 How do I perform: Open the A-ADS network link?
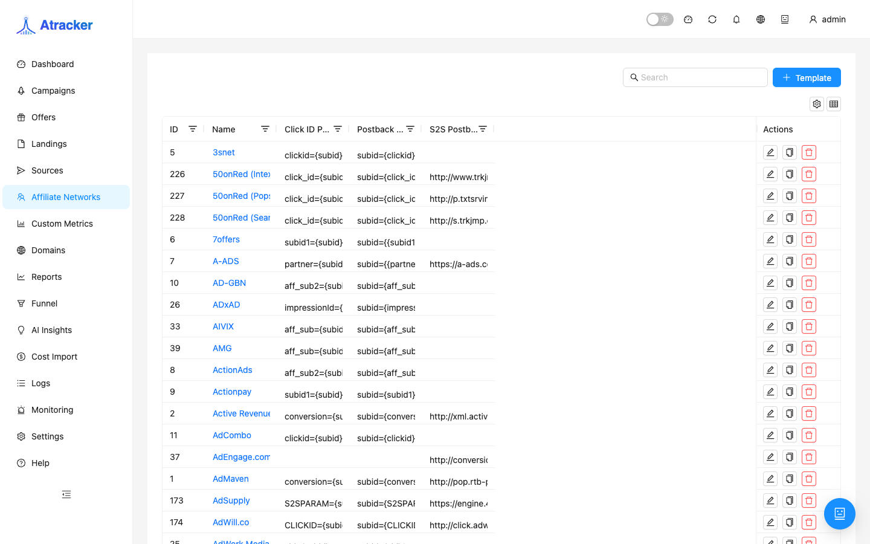tap(226, 261)
